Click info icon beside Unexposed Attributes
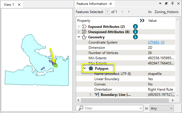This screenshot has width=182, height=113. click(x=135, y=32)
